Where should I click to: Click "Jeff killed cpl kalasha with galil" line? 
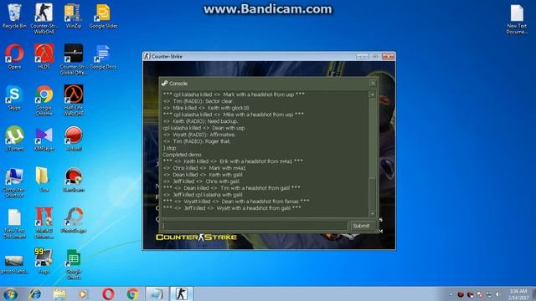(x=203, y=195)
